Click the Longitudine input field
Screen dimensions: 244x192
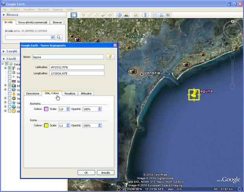click(77, 73)
